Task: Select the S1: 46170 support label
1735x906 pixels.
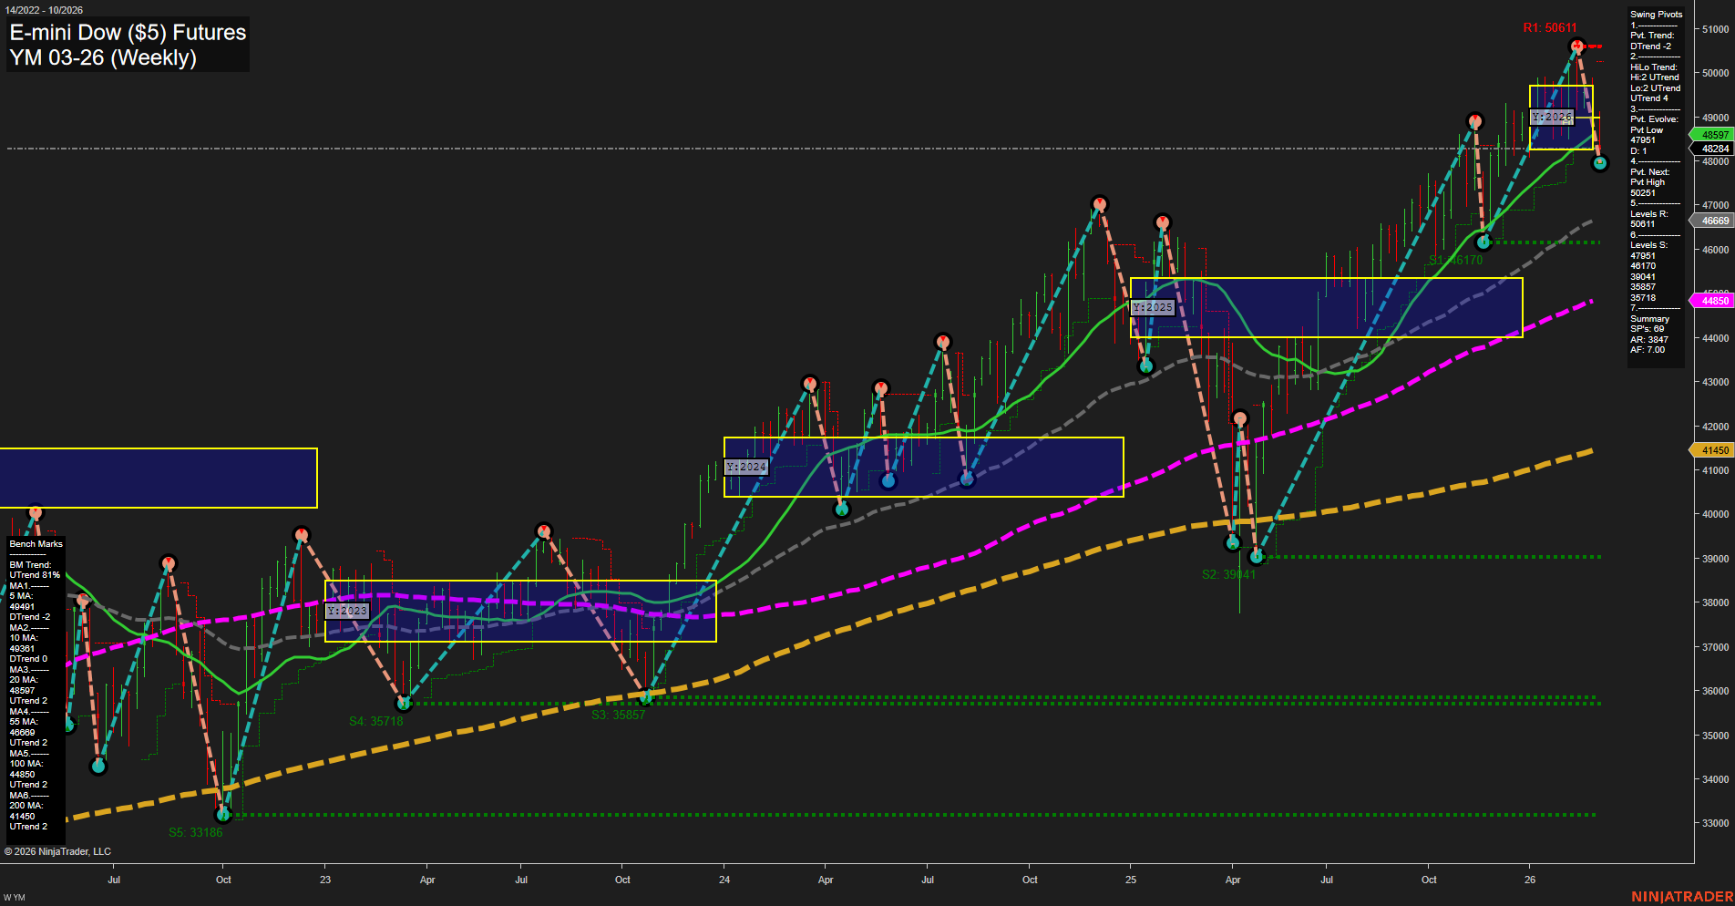Action: pyautogui.click(x=1455, y=259)
